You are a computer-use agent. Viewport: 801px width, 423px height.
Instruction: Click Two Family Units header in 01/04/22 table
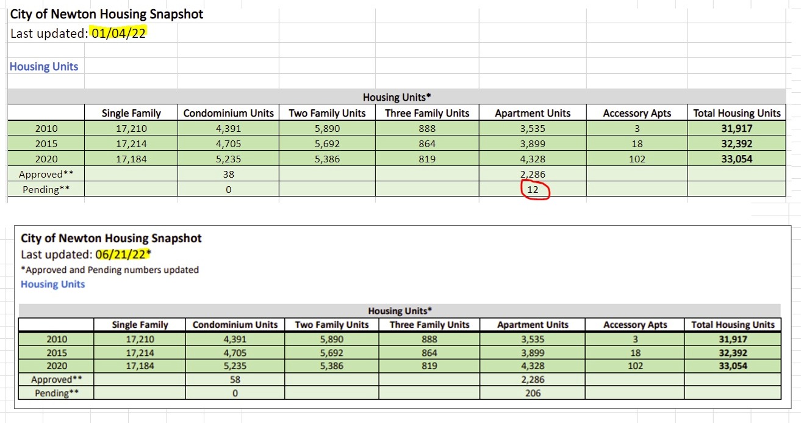(327, 113)
